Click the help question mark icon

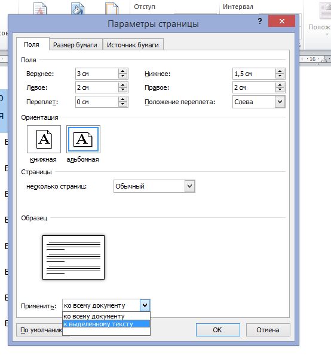pos(260,21)
